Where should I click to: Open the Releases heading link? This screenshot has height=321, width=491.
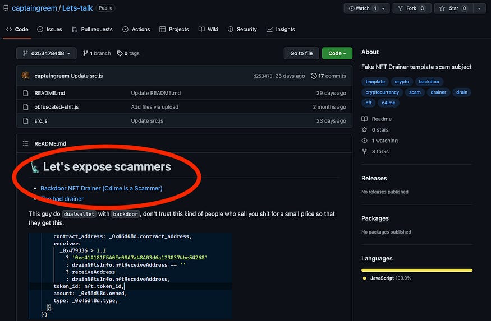(x=374, y=179)
